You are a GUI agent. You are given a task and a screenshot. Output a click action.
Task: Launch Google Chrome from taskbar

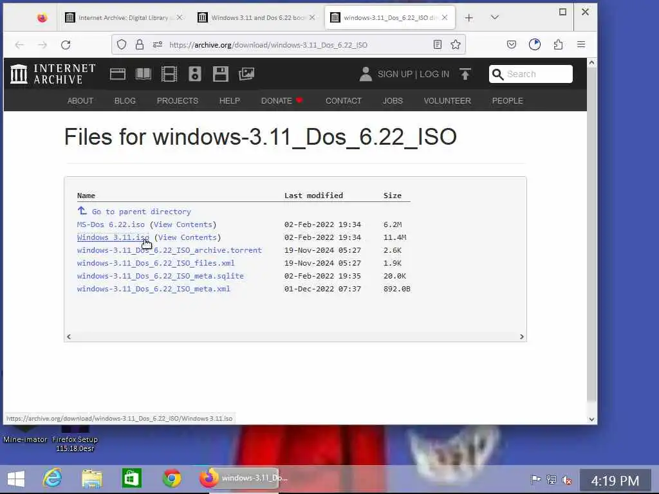172,479
